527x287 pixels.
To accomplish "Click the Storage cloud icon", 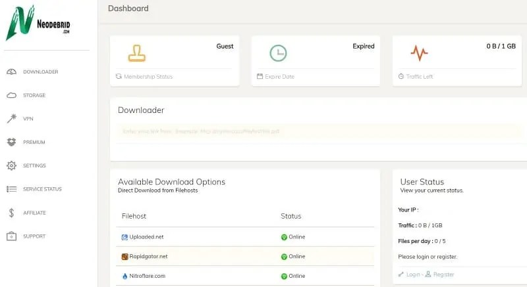I will click(x=11, y=95).
